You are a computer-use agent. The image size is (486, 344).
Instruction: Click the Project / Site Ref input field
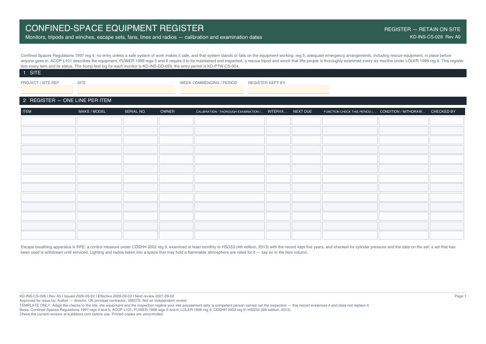pos(47,89)
